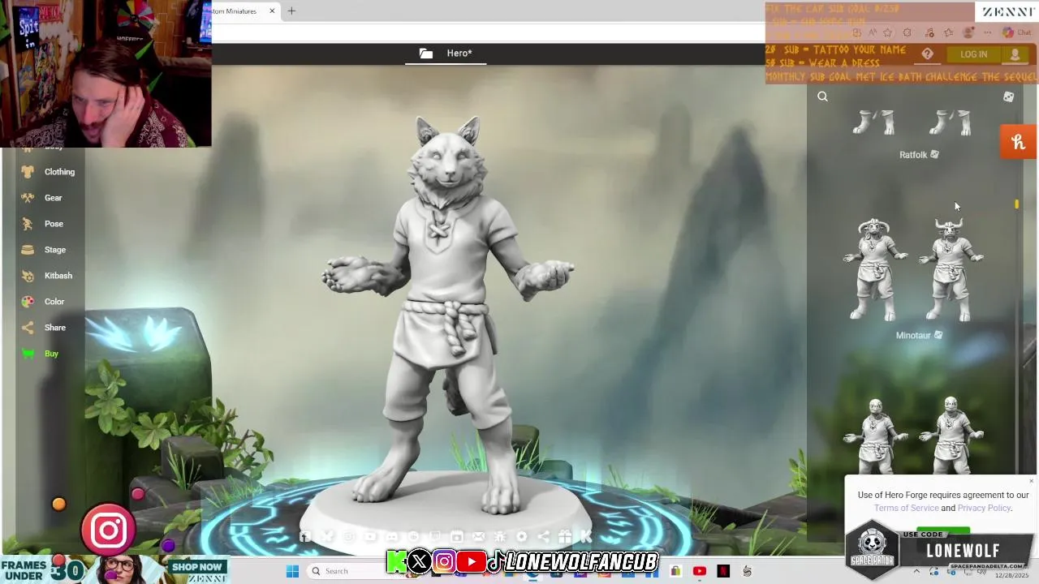Open the Privacy Policy link

click(984, 508)
